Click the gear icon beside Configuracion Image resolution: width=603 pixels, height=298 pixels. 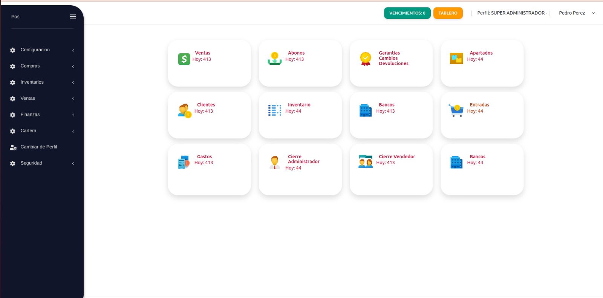point(13,50)
